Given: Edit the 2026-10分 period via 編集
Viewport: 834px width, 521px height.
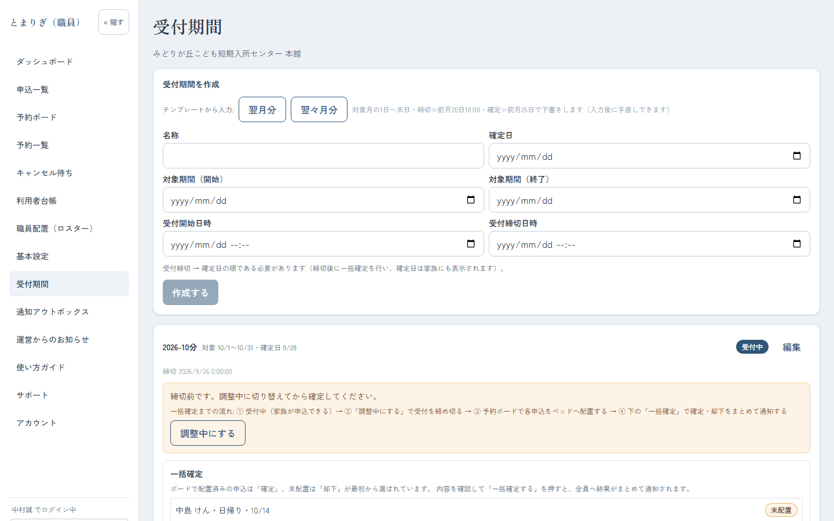Looking at the screenshot, I should (x=792, y=347).
